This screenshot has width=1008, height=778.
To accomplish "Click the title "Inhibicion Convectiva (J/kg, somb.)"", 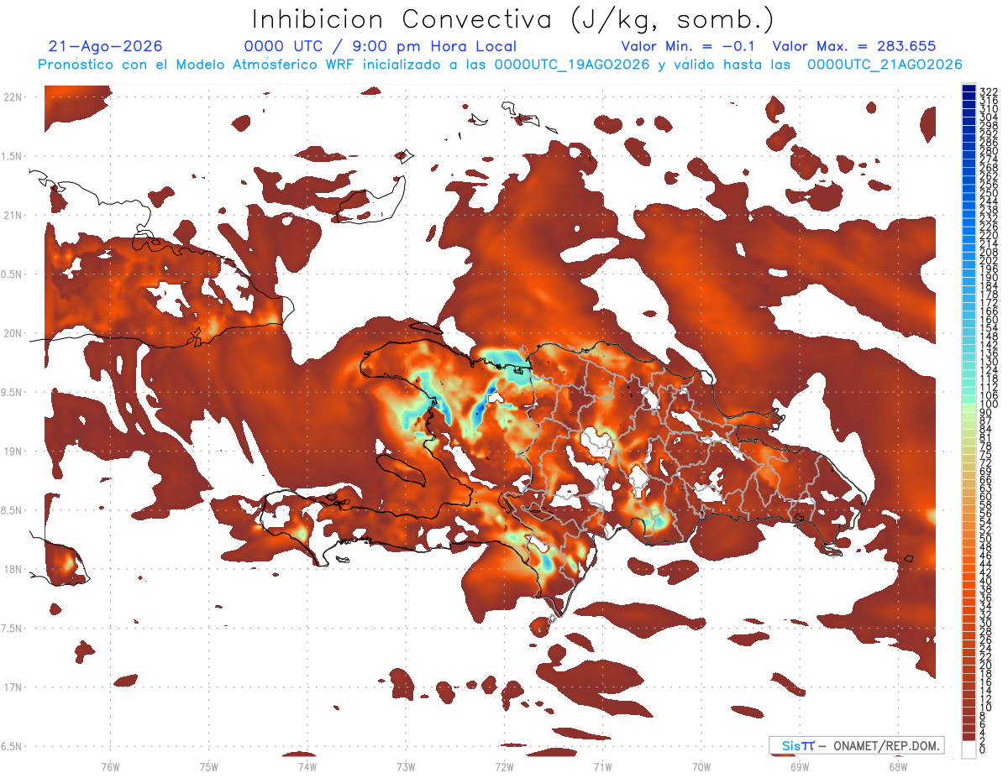I will click(512, 19).
